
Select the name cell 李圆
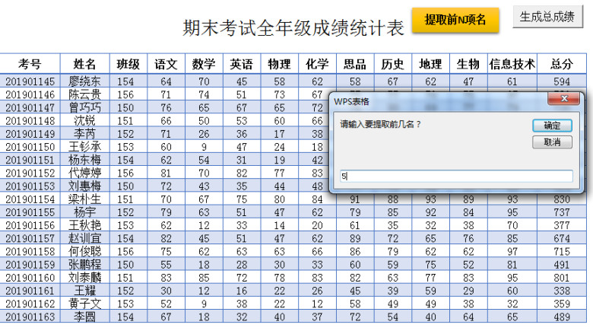(x=84, y=317)
